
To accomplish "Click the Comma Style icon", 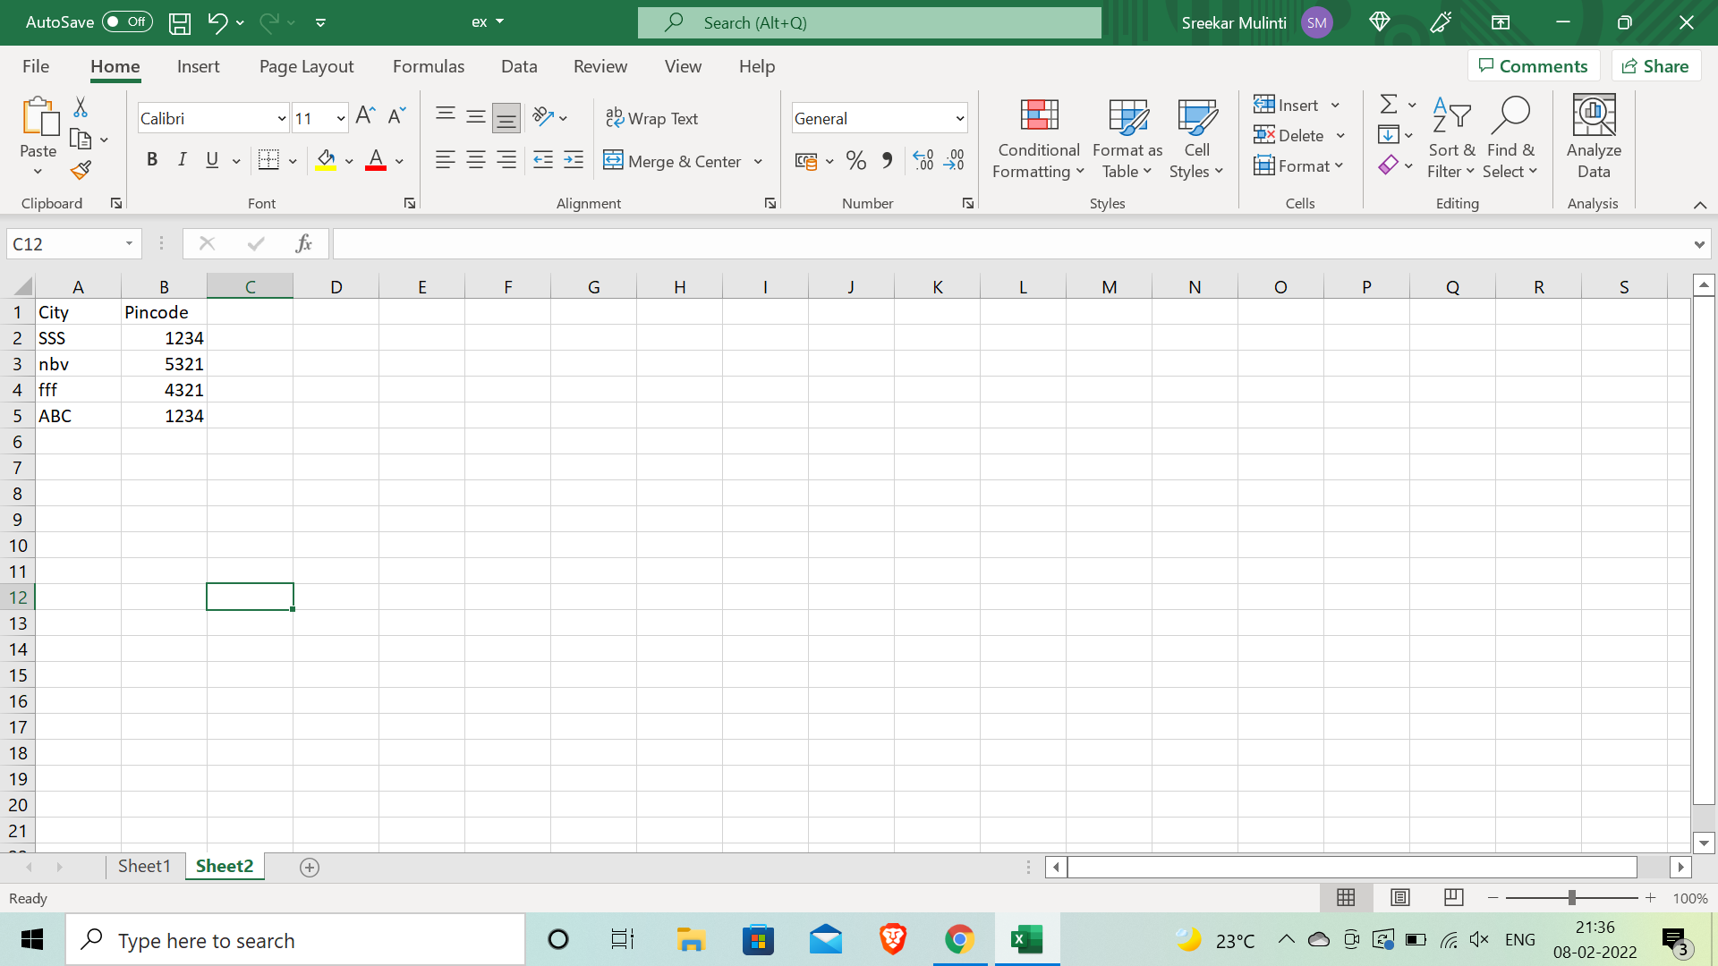I will 887,161.
